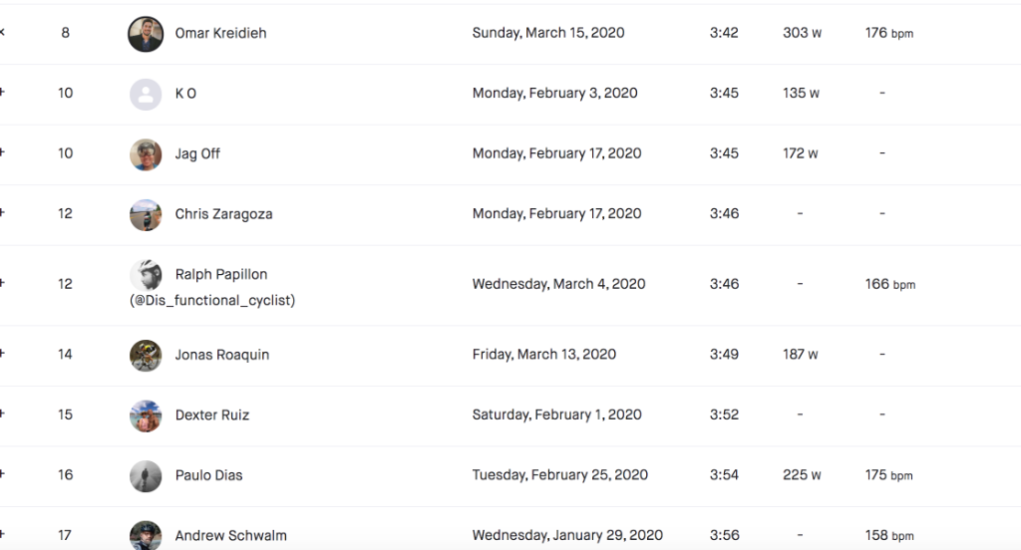Select Ralph Papillon's profile avatar
1021x550 pixels.
coord(146,276)
